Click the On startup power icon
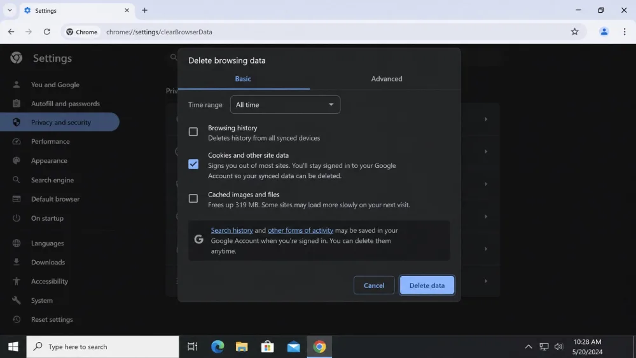 pyautogui.click(x=17, y=218)
